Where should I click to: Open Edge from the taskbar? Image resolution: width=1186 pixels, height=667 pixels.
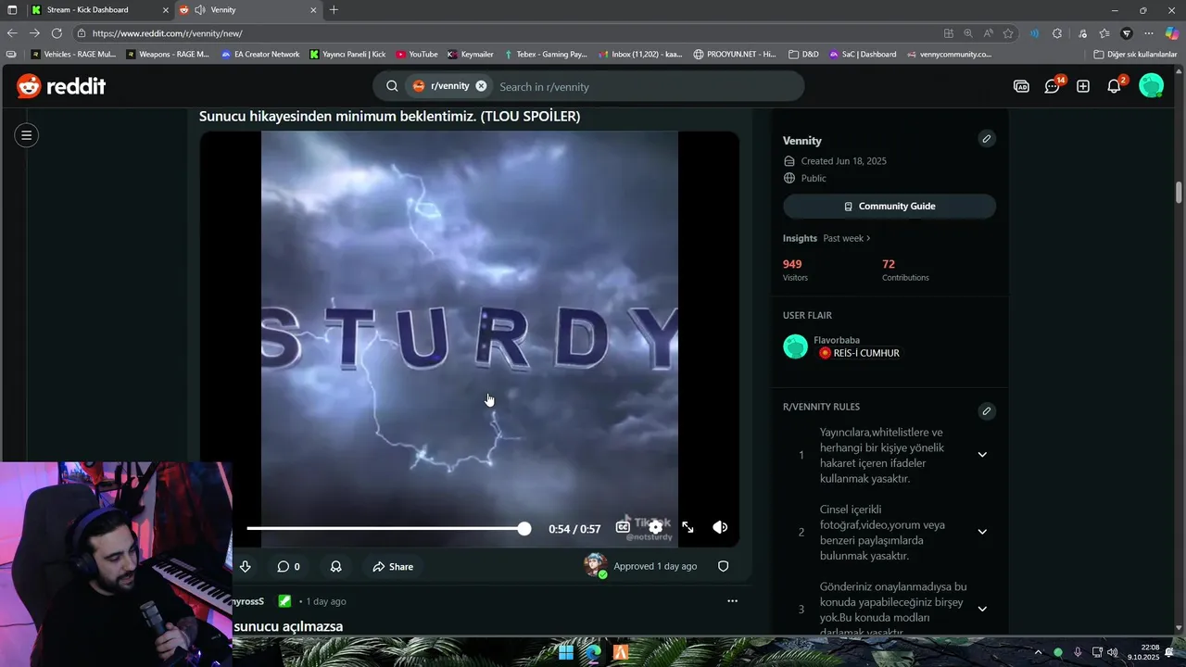[593, 652]
